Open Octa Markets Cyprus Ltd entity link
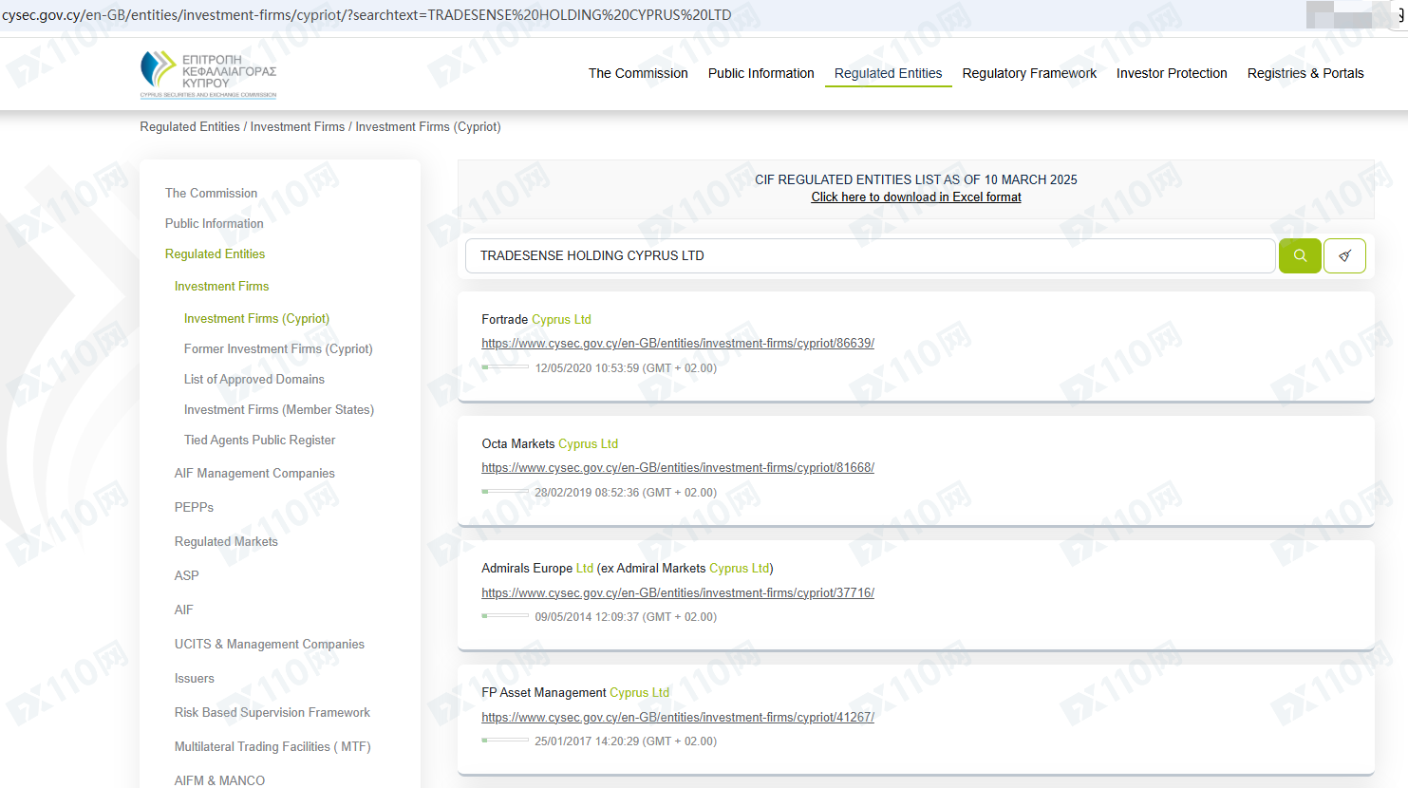This screenshot has width=1408, height=788. tap(677, 468)
